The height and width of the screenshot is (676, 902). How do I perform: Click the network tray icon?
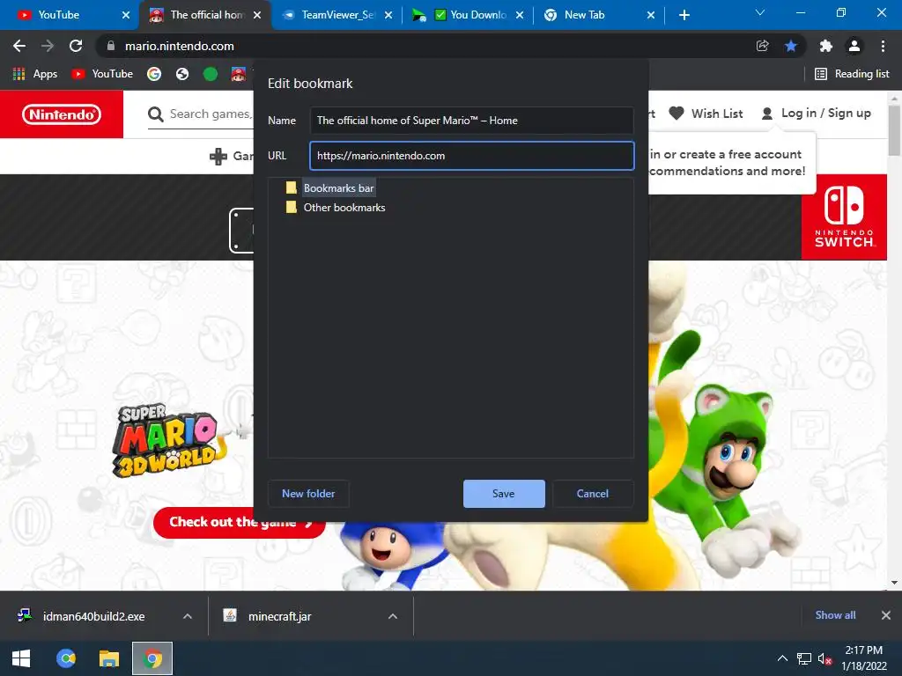(x=804, y=658)
